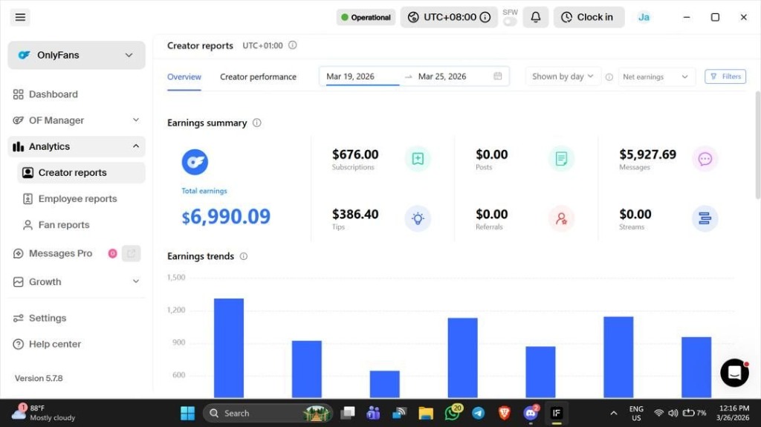761x427 pixels.
Task: Click the ENG US language indicator
Action: click(x=636, y=414)
